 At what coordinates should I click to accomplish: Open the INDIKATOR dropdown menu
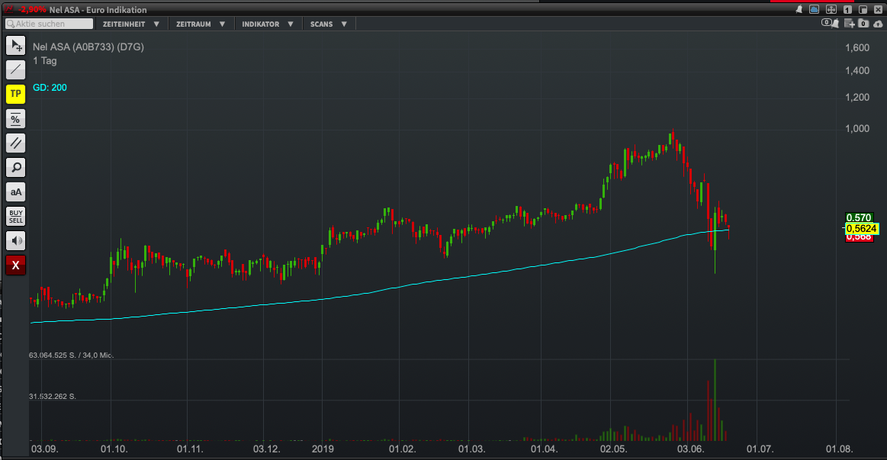click(x=268, y=24)
